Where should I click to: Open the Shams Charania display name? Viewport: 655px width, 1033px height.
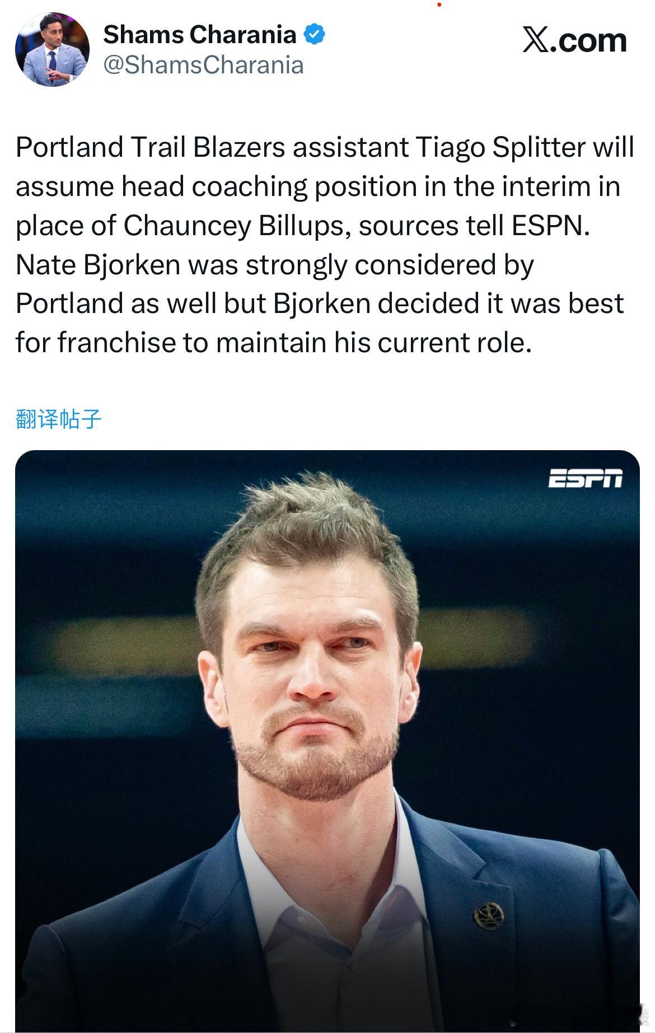pos(199,35)
